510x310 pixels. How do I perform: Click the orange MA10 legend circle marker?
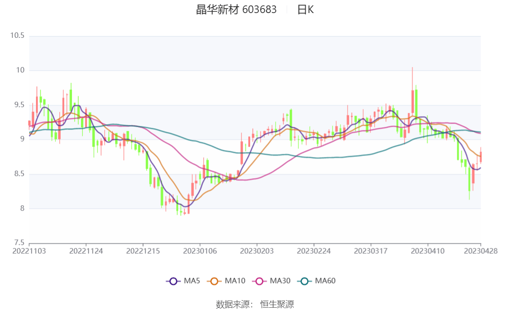pos(215,281)
